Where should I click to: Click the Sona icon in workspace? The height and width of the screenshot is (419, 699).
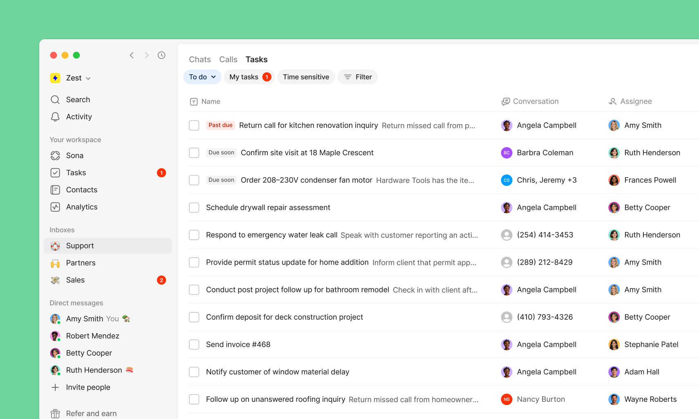click(x=55, y=156)
